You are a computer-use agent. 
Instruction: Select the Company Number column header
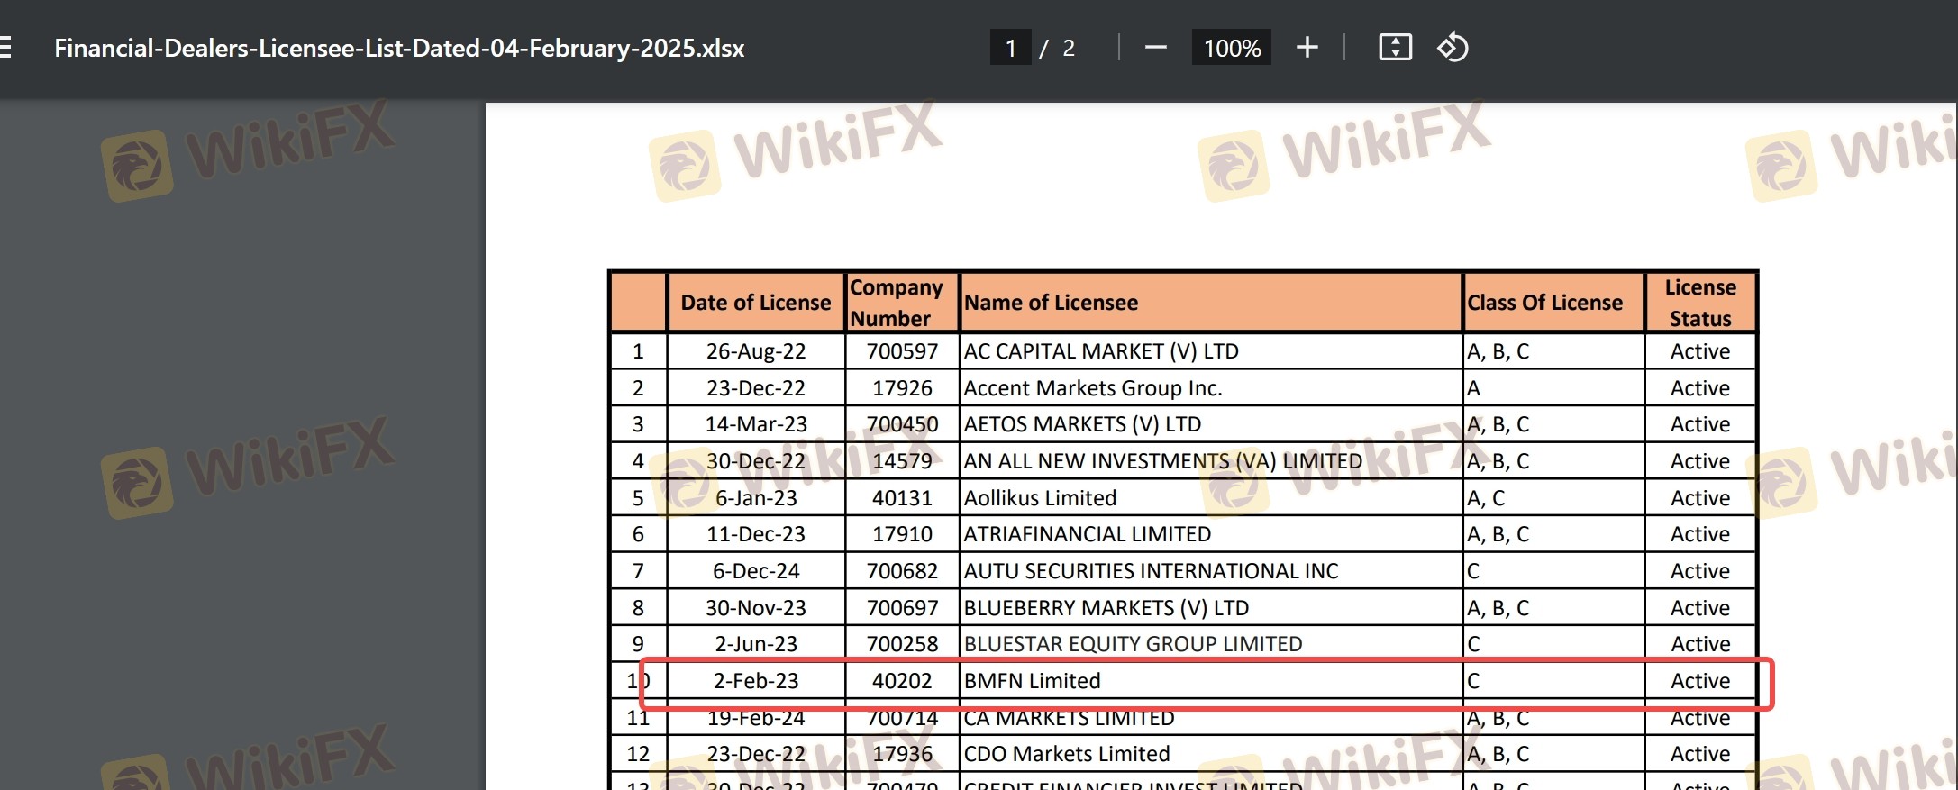pyautogui.click(x=896, y=303)
